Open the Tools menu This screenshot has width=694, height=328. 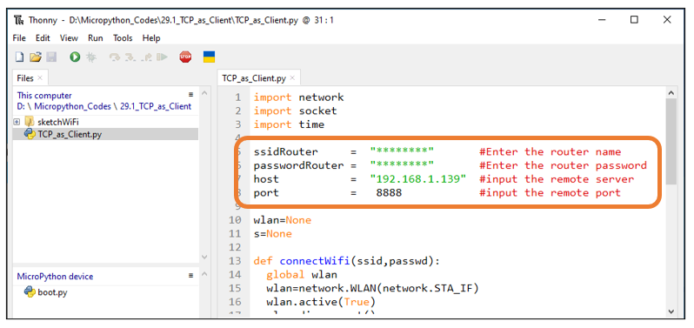[123, 38]
